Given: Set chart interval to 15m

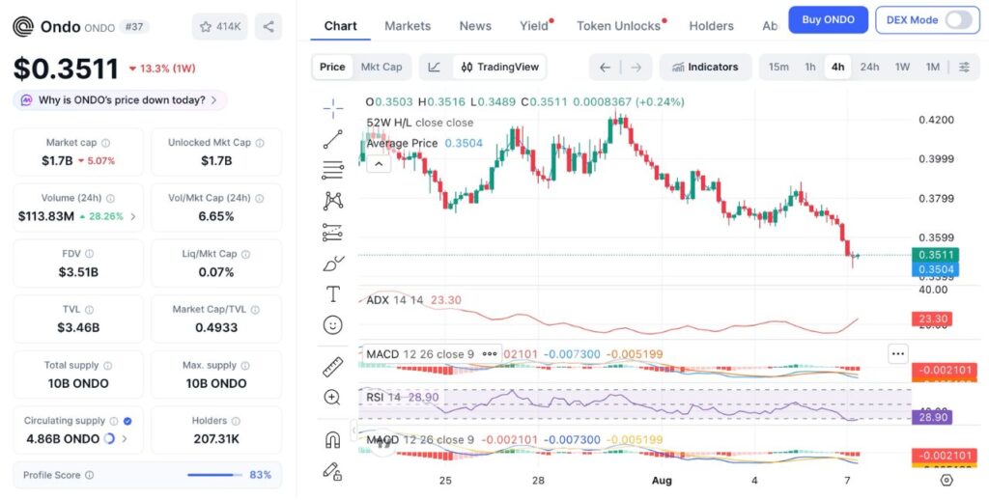Looking at the screenshot, I should coord(778,67).
